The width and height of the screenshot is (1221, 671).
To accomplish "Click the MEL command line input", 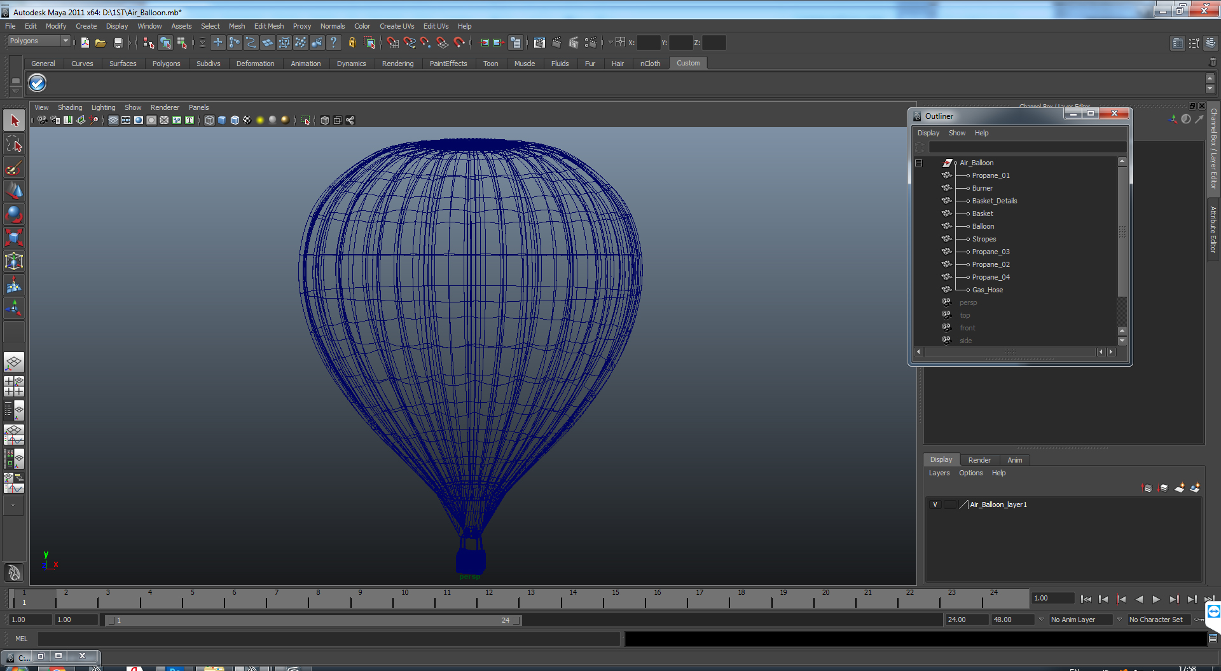I will (x=329, y=639).
